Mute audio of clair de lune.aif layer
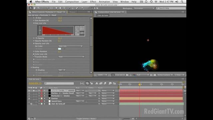This screenshot has height=120, width=213. point(31,104)
